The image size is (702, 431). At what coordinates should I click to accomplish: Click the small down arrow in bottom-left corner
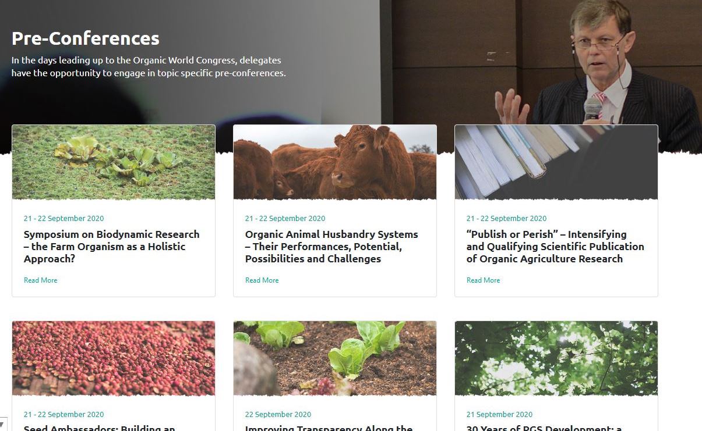pos(3,425)
